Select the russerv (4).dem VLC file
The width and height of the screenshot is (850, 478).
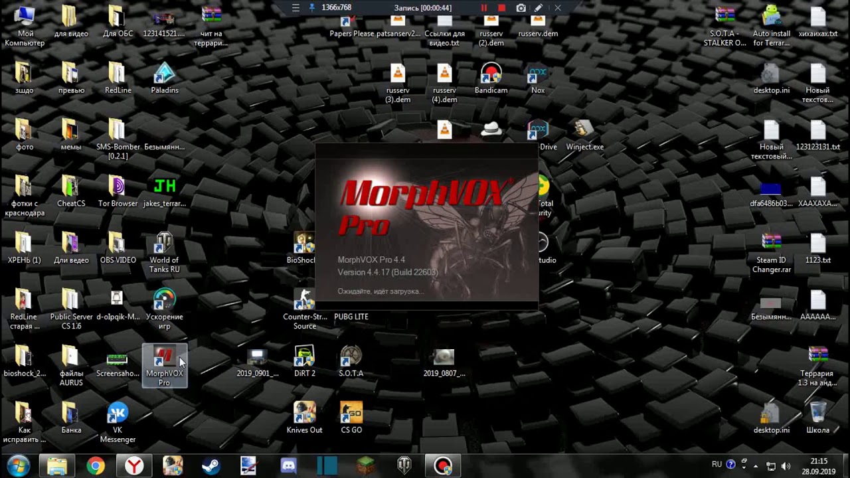[444, 83]
